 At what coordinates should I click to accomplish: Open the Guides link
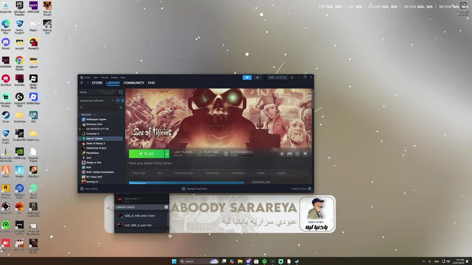(x=261, y=173)
